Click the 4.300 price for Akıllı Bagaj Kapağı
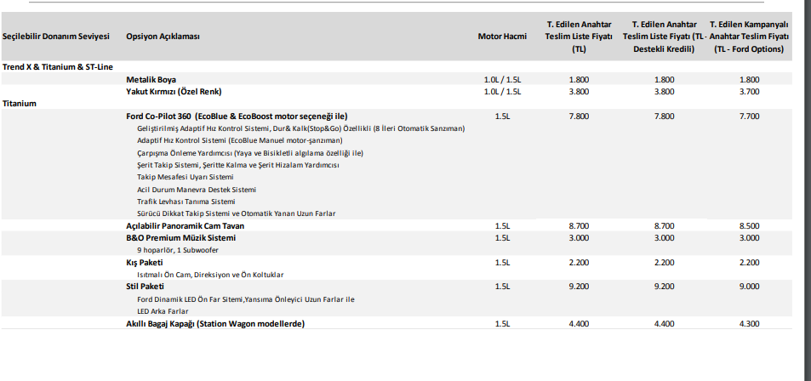Image resolution: width=811 pixels, height=381 pixels. click(x=749, y=324)
